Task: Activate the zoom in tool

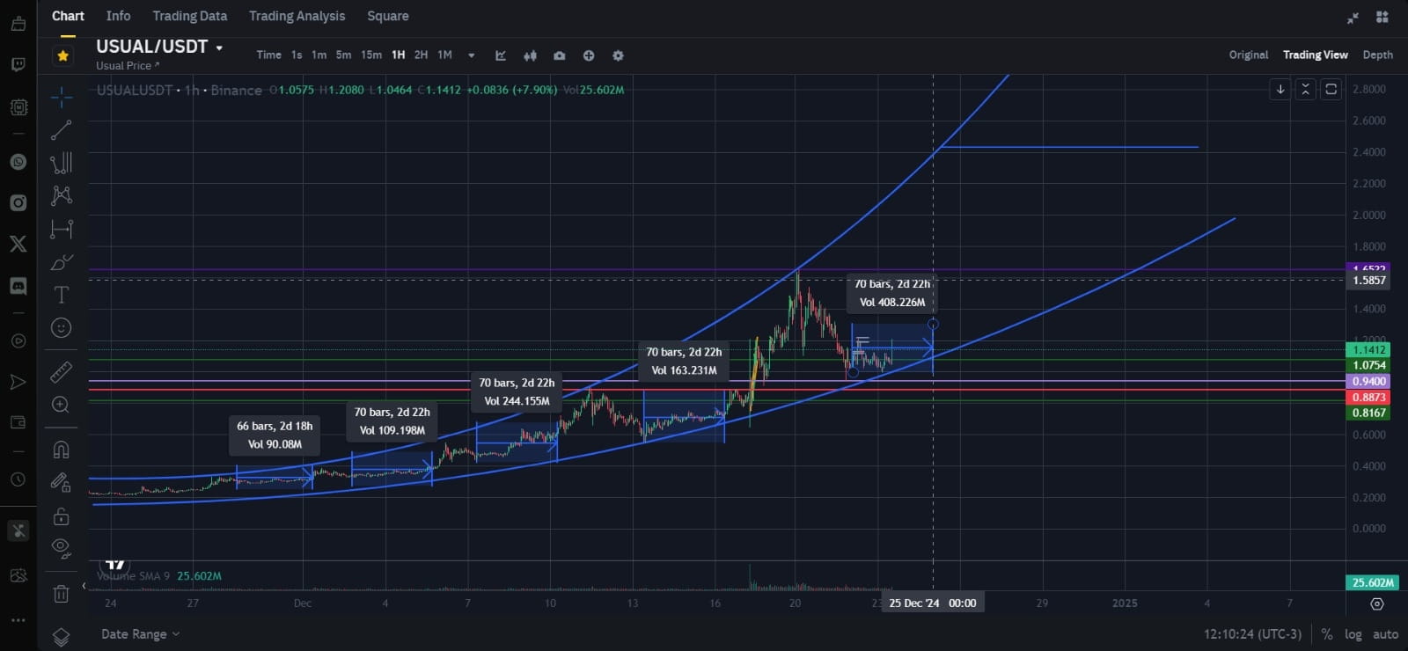Action: (x=61, y=405)
